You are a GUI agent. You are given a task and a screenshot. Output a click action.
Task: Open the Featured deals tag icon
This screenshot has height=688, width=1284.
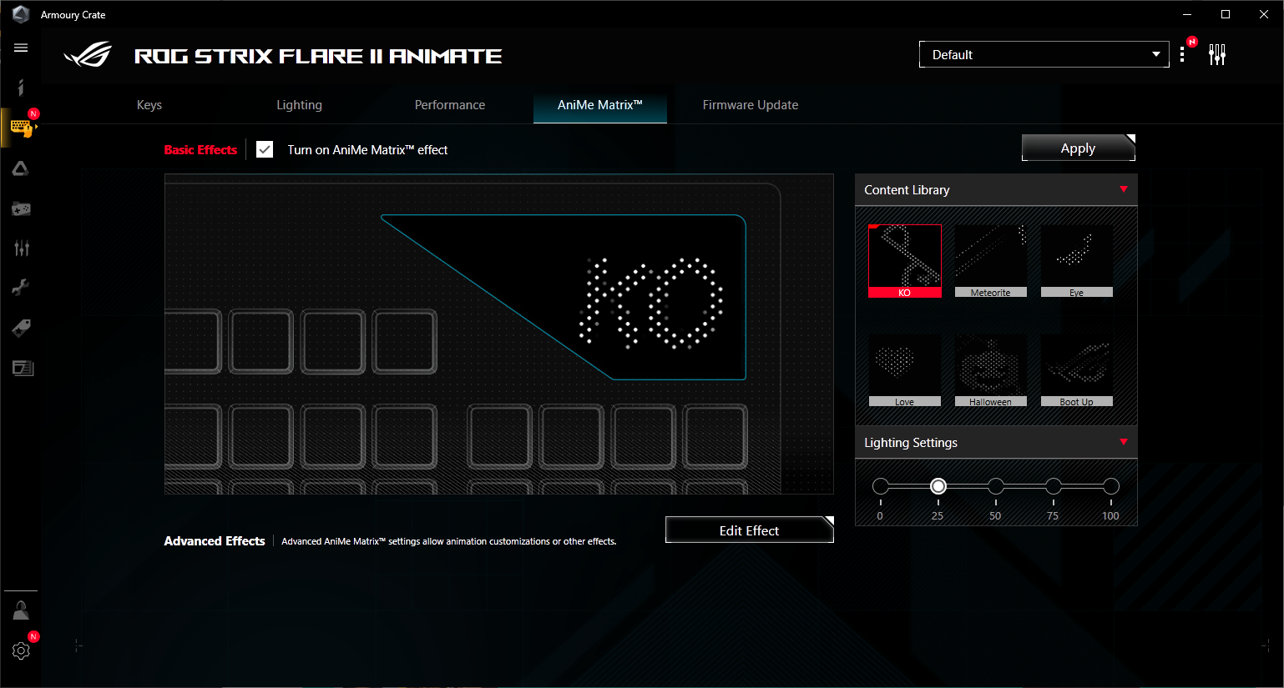coord(21,328)
